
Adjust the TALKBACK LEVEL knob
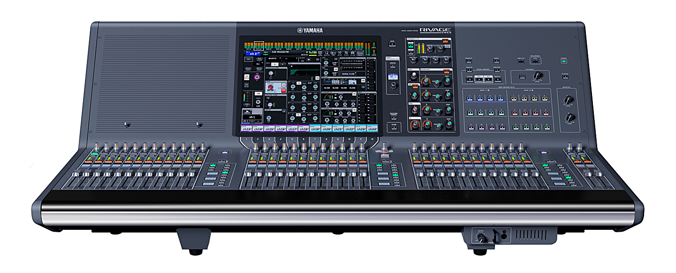tap(538, 76)
